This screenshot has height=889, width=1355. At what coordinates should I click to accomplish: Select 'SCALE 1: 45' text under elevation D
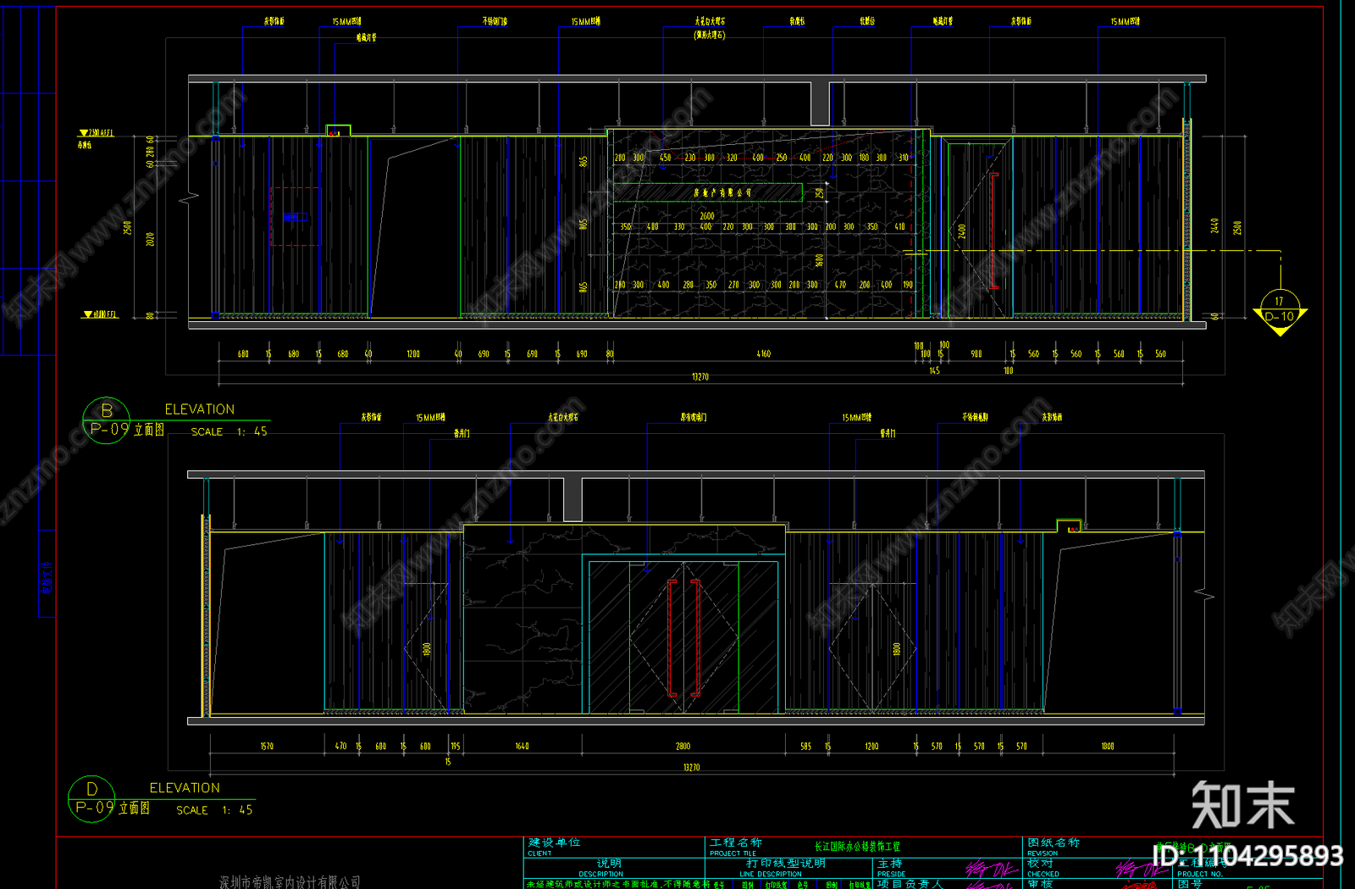pos(214,810)
